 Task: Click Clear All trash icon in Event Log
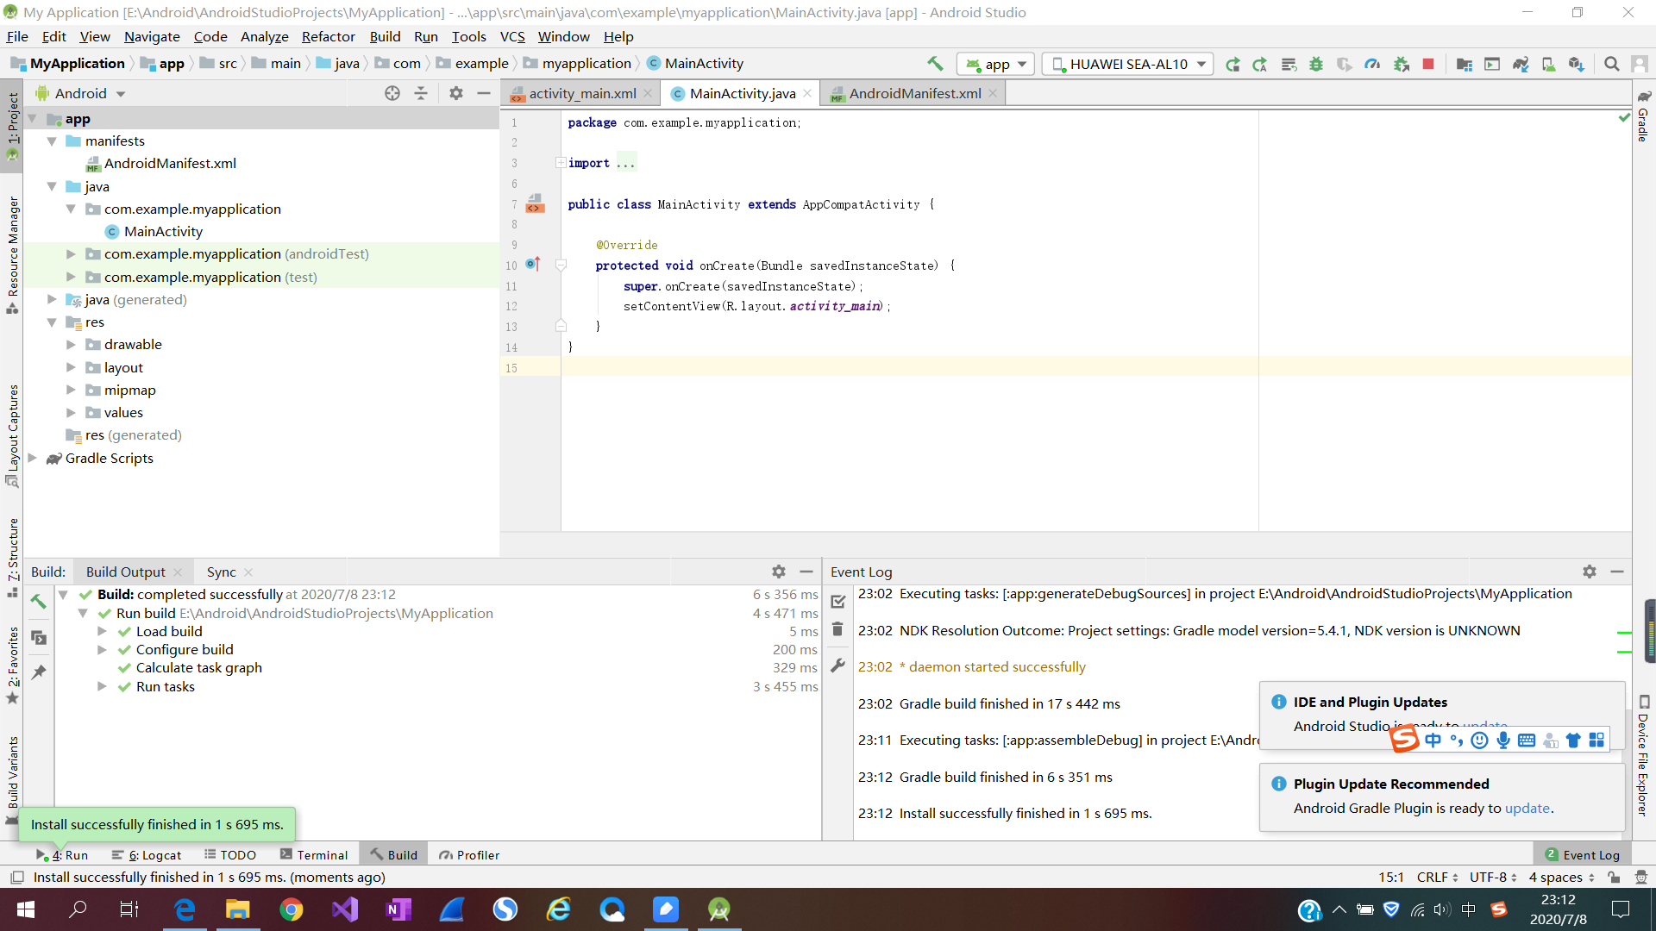[837, 630]
